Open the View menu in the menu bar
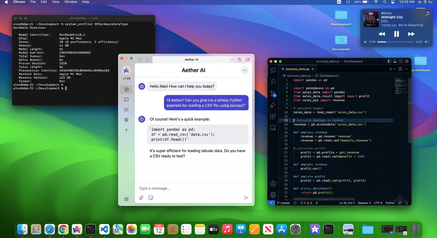Screen dimensions: 437x238 (56, 2)
